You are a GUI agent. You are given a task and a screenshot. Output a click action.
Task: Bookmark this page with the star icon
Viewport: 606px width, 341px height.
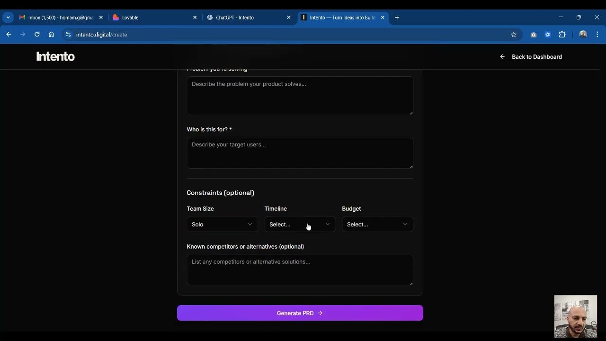tap(513, 35)
